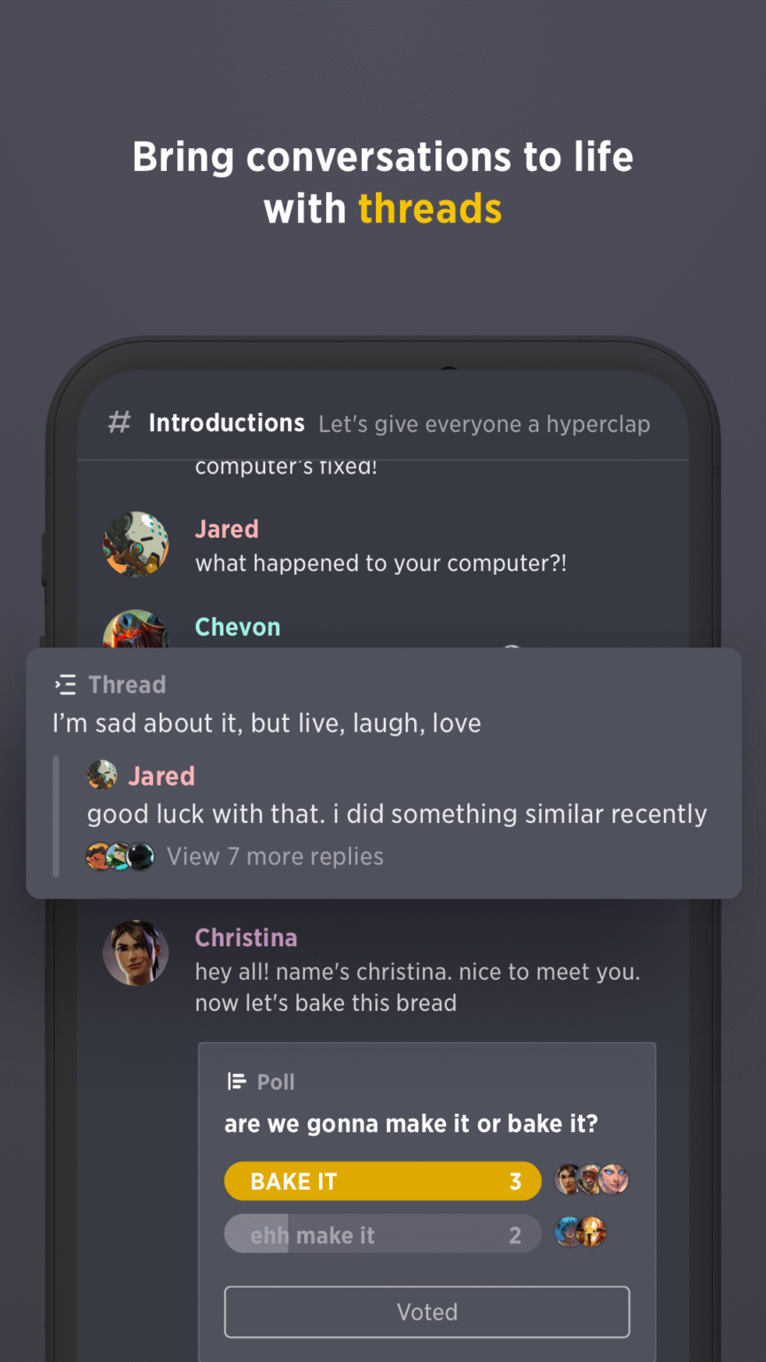Vote for the ehh make it option
The image size is (766, 1362).
point(382,1233)
